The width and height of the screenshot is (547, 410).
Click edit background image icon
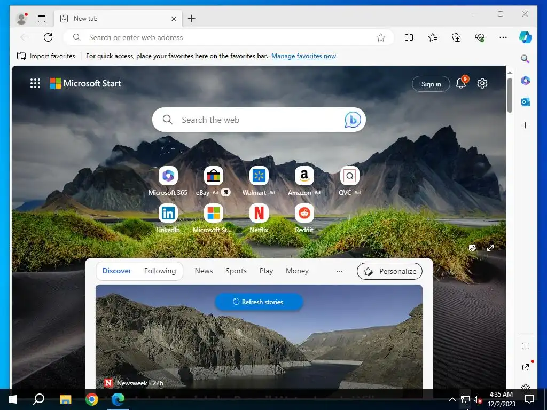(x=472, y=248)
